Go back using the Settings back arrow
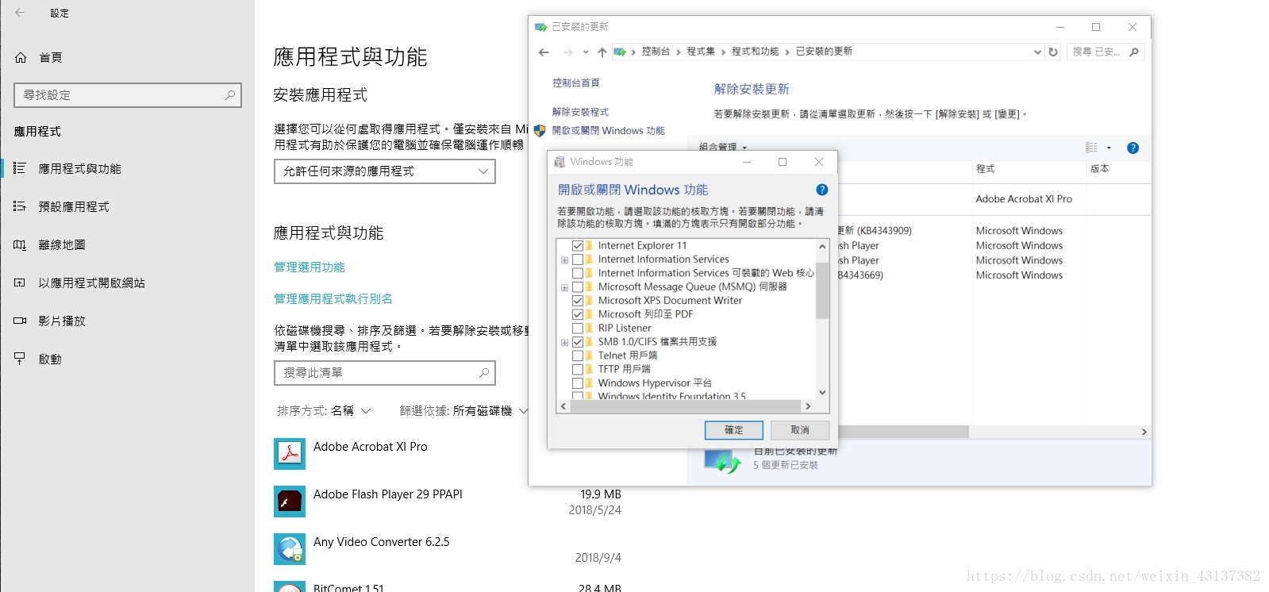The image size is (1269, 592). pyautogui.click(x=20, y=13)
